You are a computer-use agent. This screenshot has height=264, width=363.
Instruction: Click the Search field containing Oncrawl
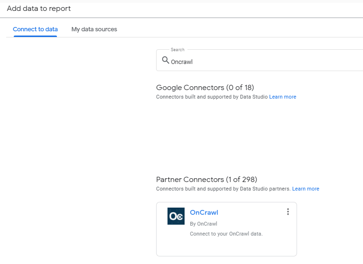pos(260,60)
